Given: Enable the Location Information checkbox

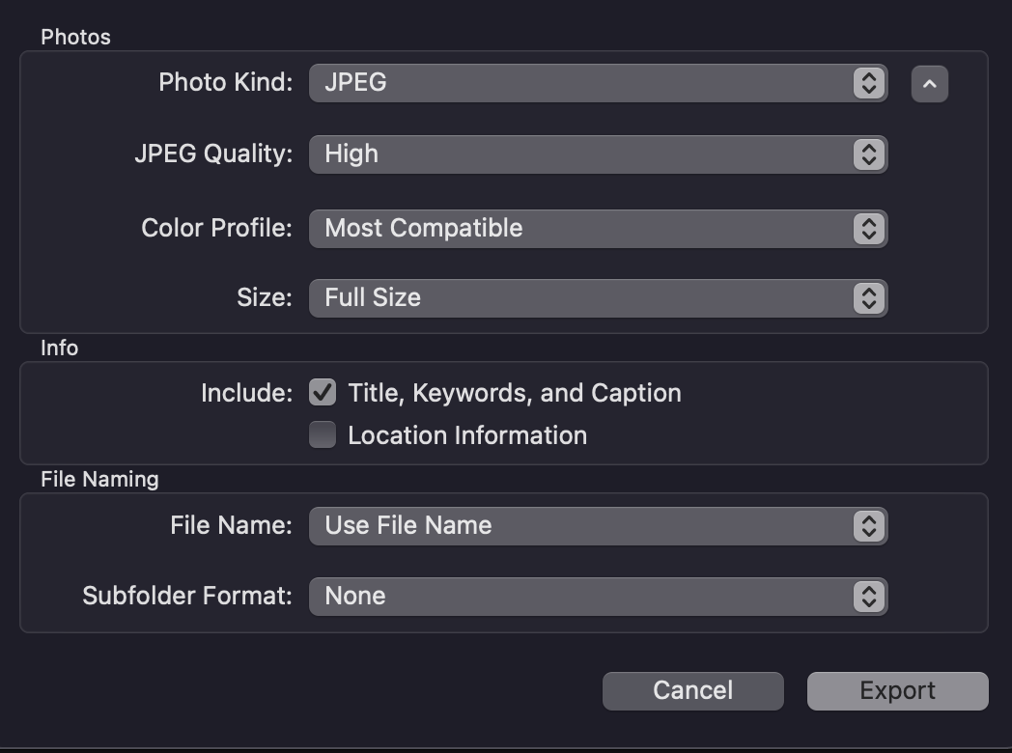Looking at the screenshot, I should 323,435.
